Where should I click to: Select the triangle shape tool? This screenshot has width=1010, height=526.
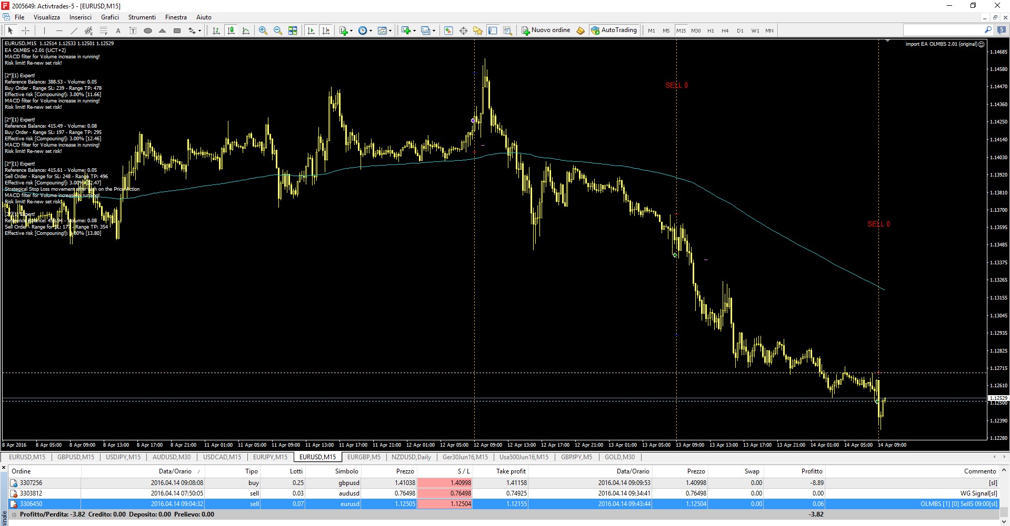tap(163, 30)
